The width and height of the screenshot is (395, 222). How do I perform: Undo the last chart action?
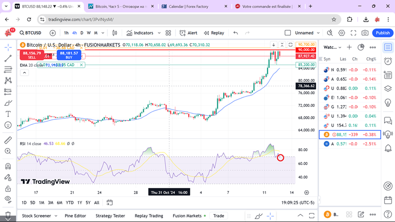(x=236, y=33)
